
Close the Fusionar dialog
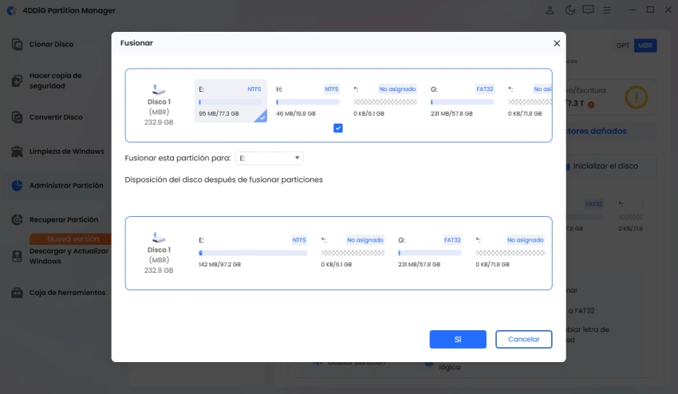point(557,43)
